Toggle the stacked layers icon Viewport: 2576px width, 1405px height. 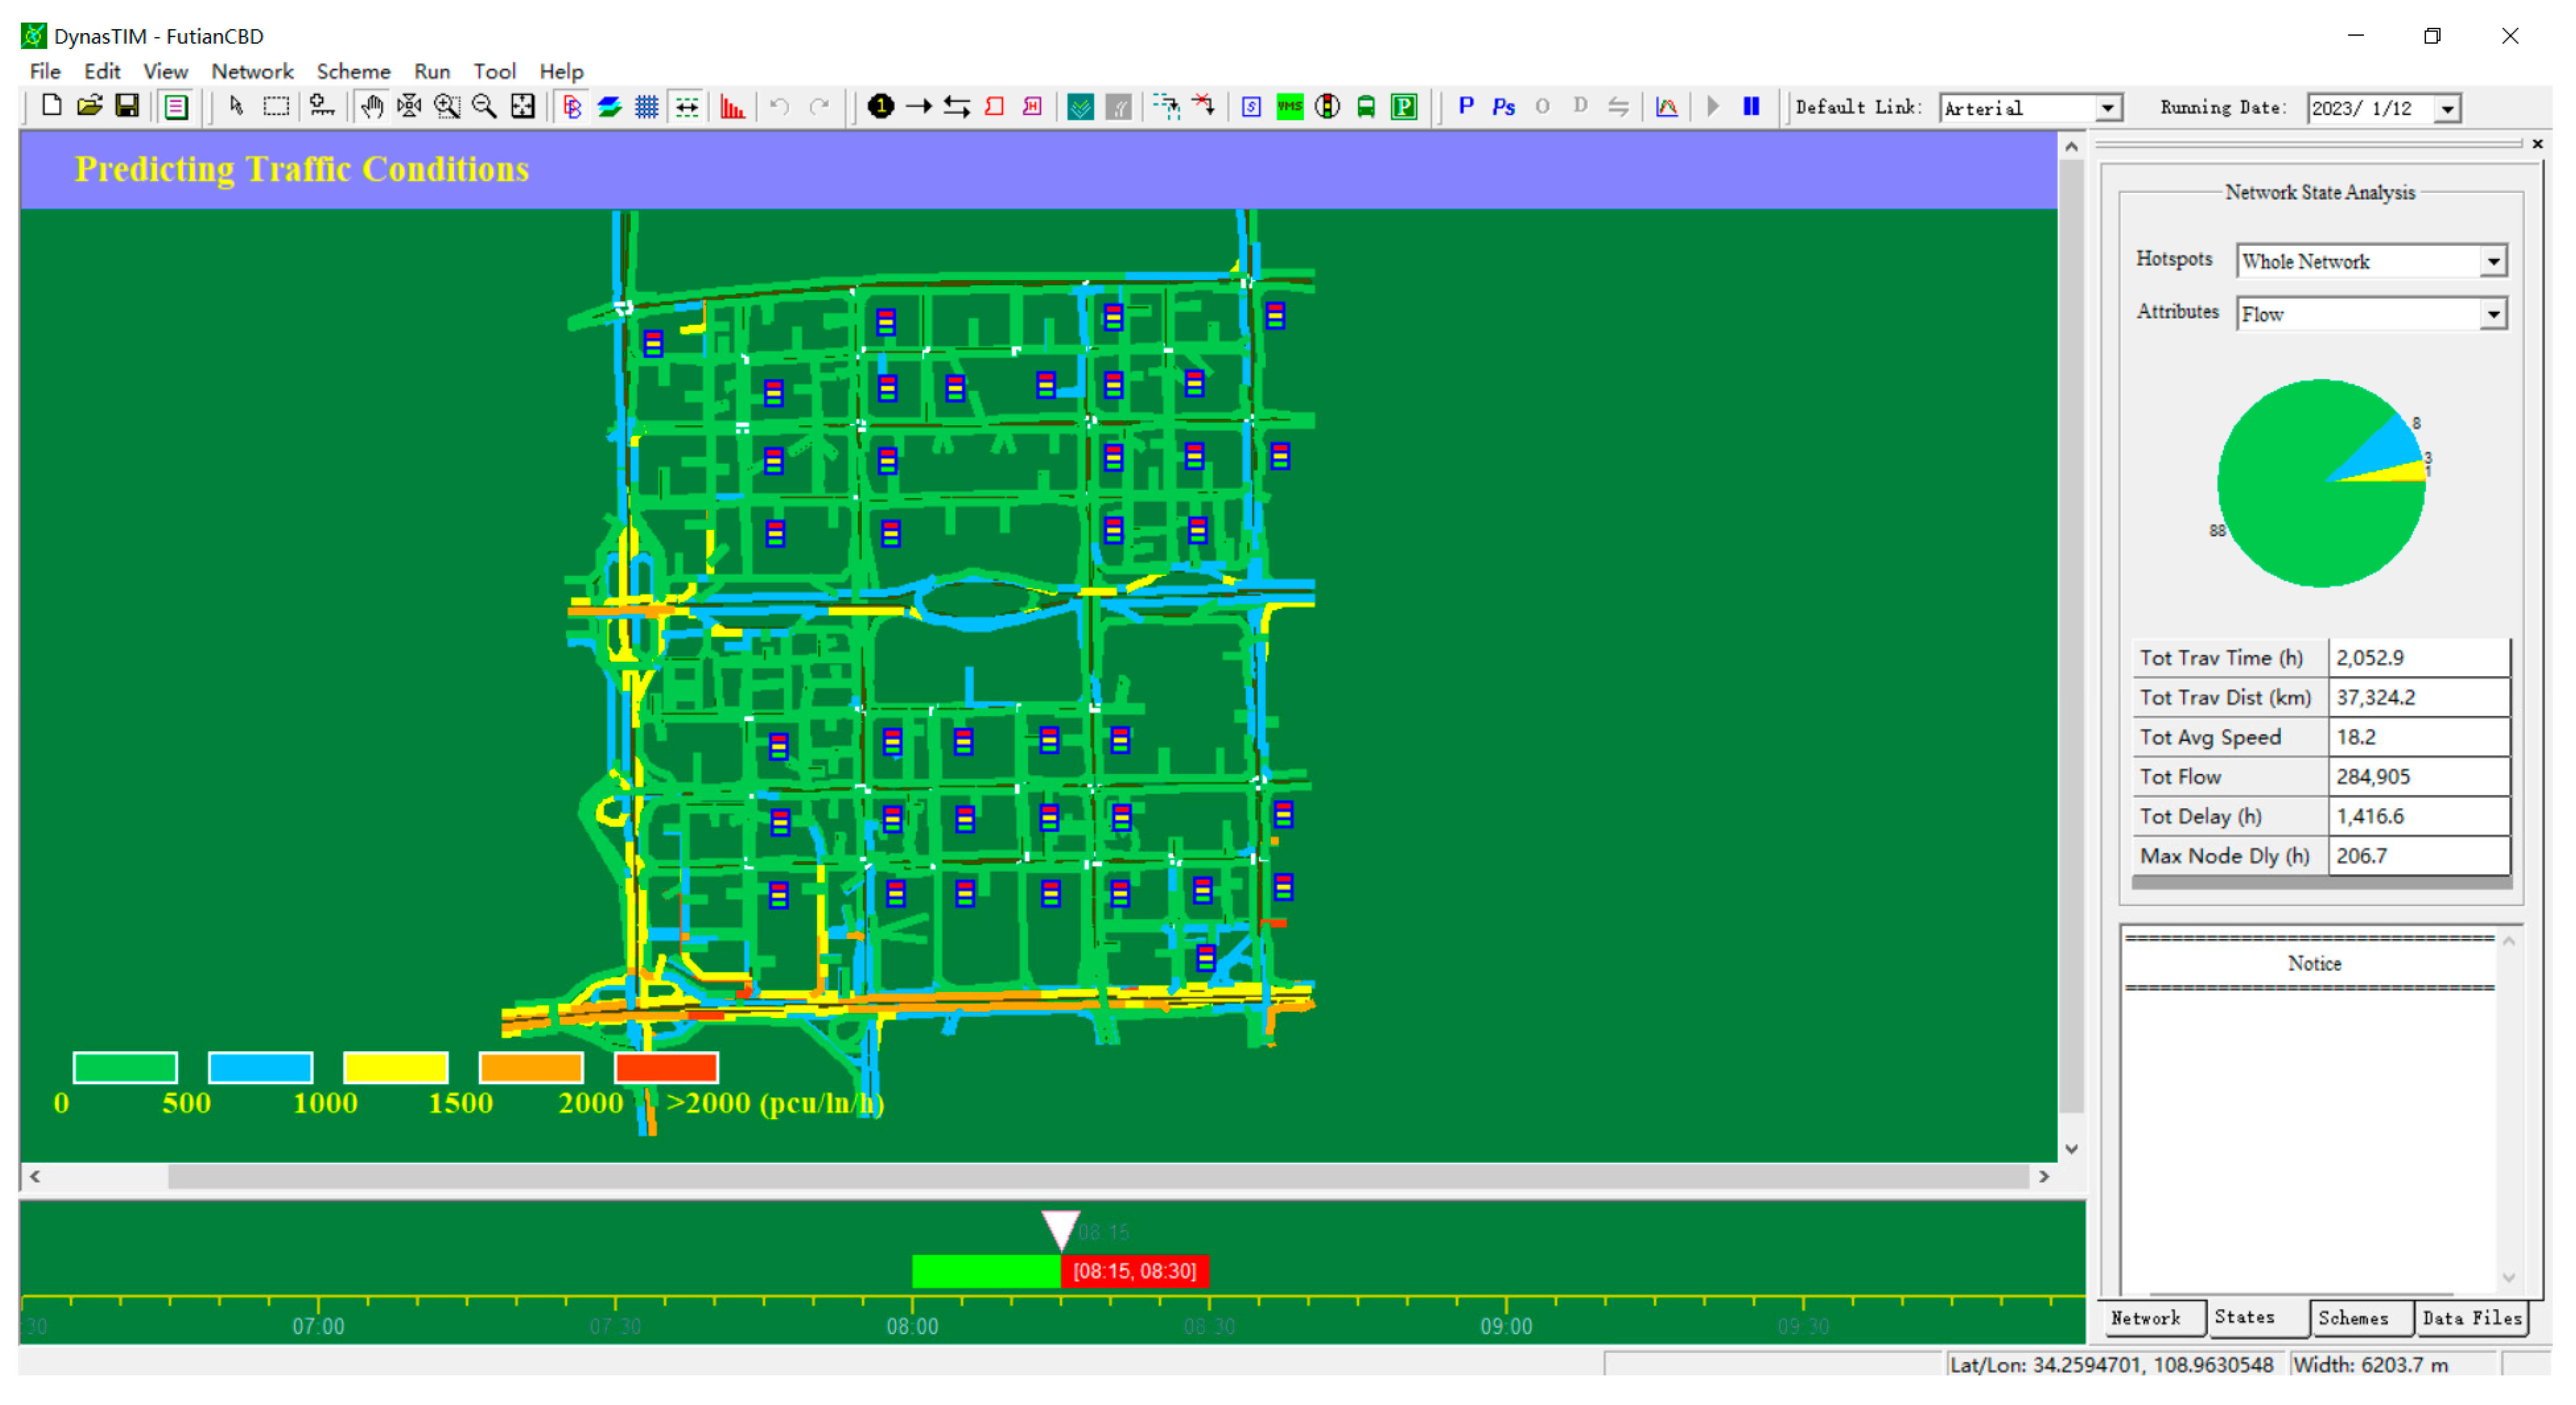pyautogui.click(x=609, y=106)
